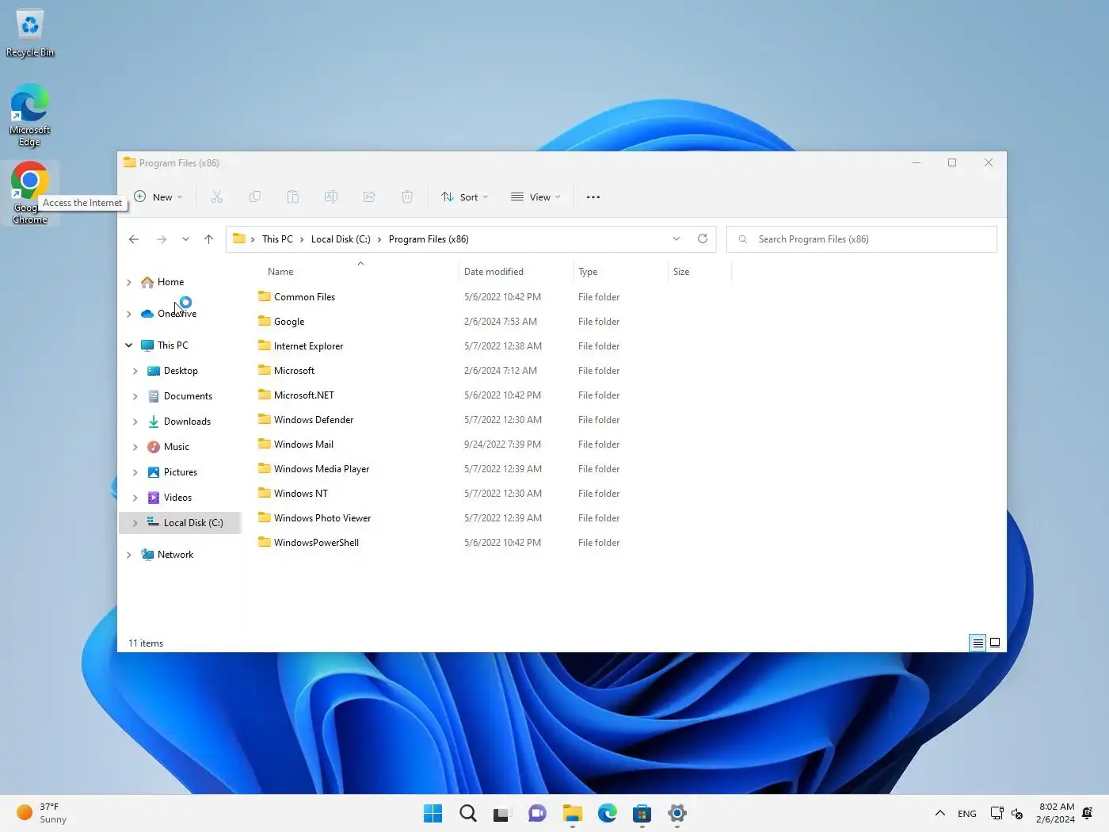Open Google Chrome desktop shortcut
Image resolution: width=1109 pixels, height=832 pixels.
29,193
